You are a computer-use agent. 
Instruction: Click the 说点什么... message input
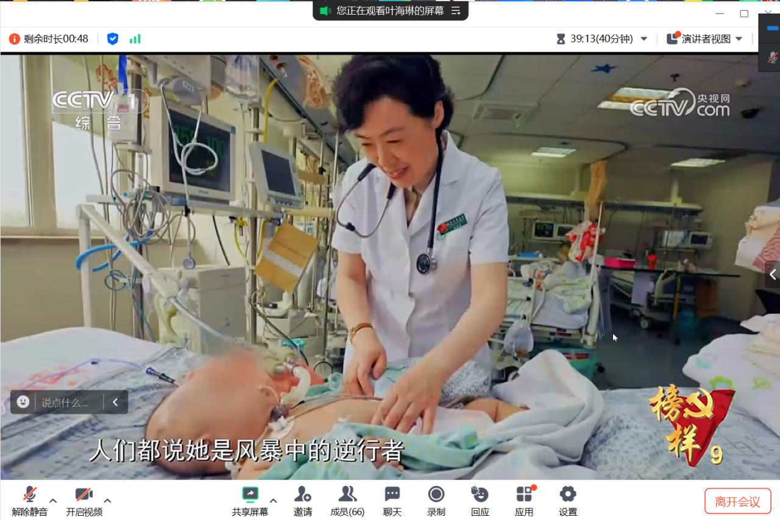click(x=65, y=402)
